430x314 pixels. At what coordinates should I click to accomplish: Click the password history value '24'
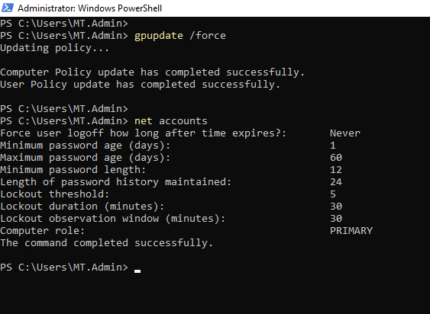(336, 182)
